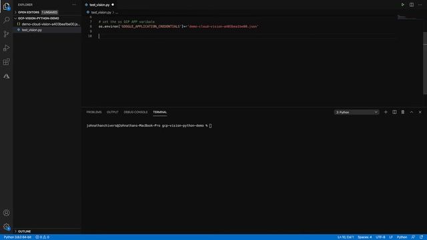Split the editor to the right
Image resolution: width=427 pixels, height=240 pixels.
point(412,5)
